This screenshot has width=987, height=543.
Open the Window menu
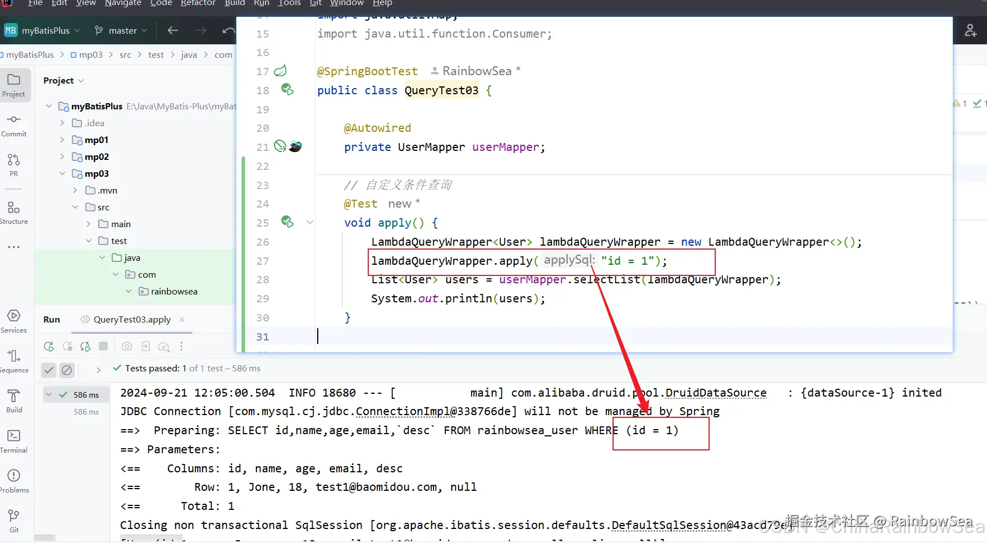[347, 3]
